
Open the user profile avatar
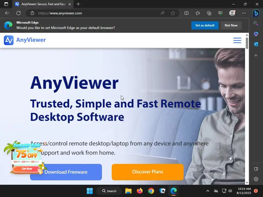(232, 13)
